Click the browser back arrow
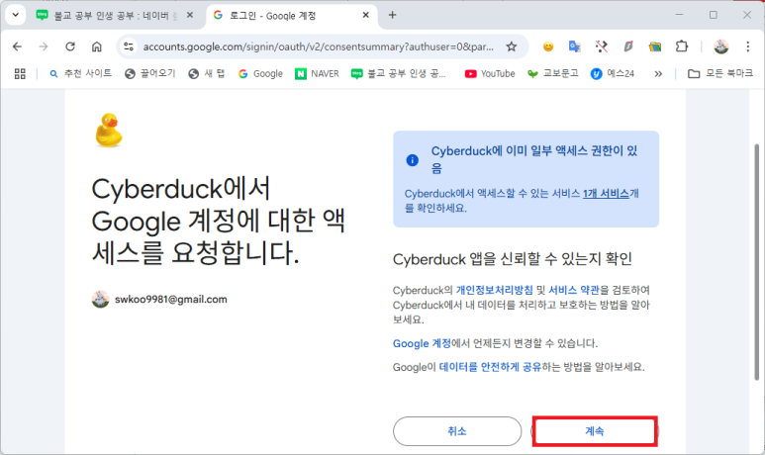765x455 pixels. pos(17,46)
